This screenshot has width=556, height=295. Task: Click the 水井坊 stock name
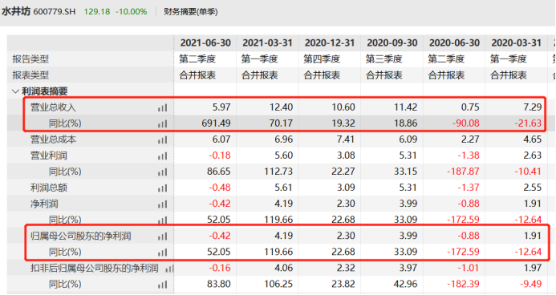click(16, 11)
